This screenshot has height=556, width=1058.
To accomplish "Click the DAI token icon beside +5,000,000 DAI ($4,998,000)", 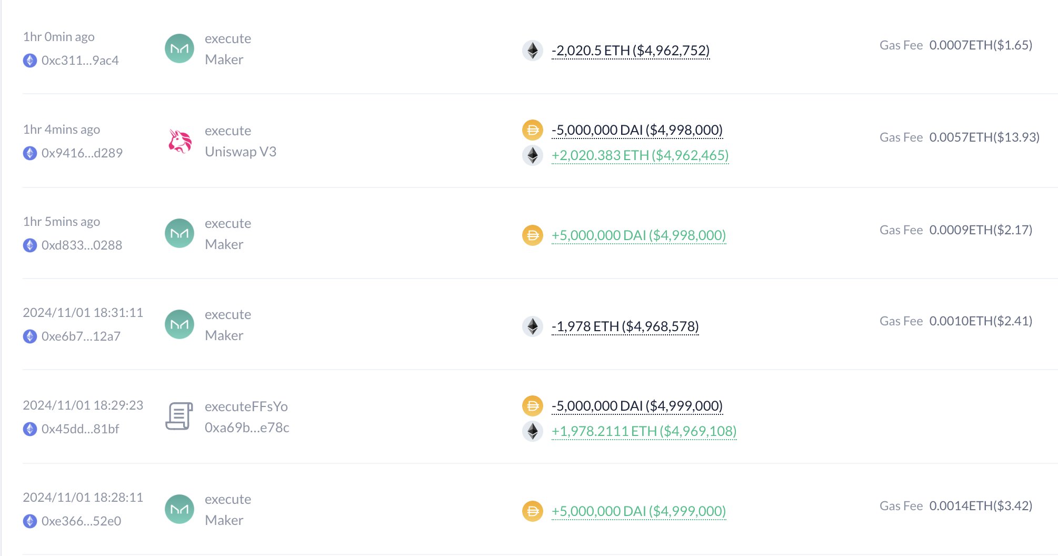I will (532, 235).
